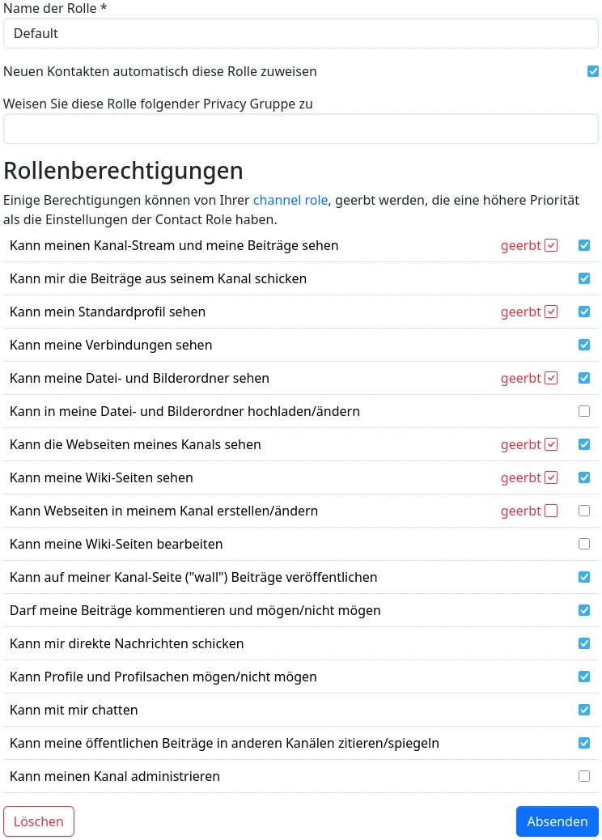
Task: Toggle Datei- und Bilderordner sehen checkbox
Action: (x=584, y=378)
